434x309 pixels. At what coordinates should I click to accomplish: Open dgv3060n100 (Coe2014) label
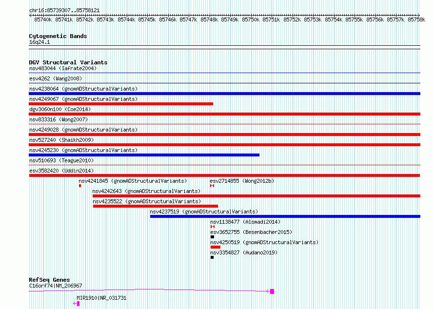60,109
